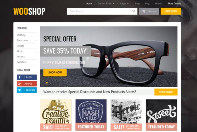Image resolution: width=197 pixels, height=132 pixels.
Task: Click the SHOP NOW! discounts button
Action: click(x=166, y=92)
